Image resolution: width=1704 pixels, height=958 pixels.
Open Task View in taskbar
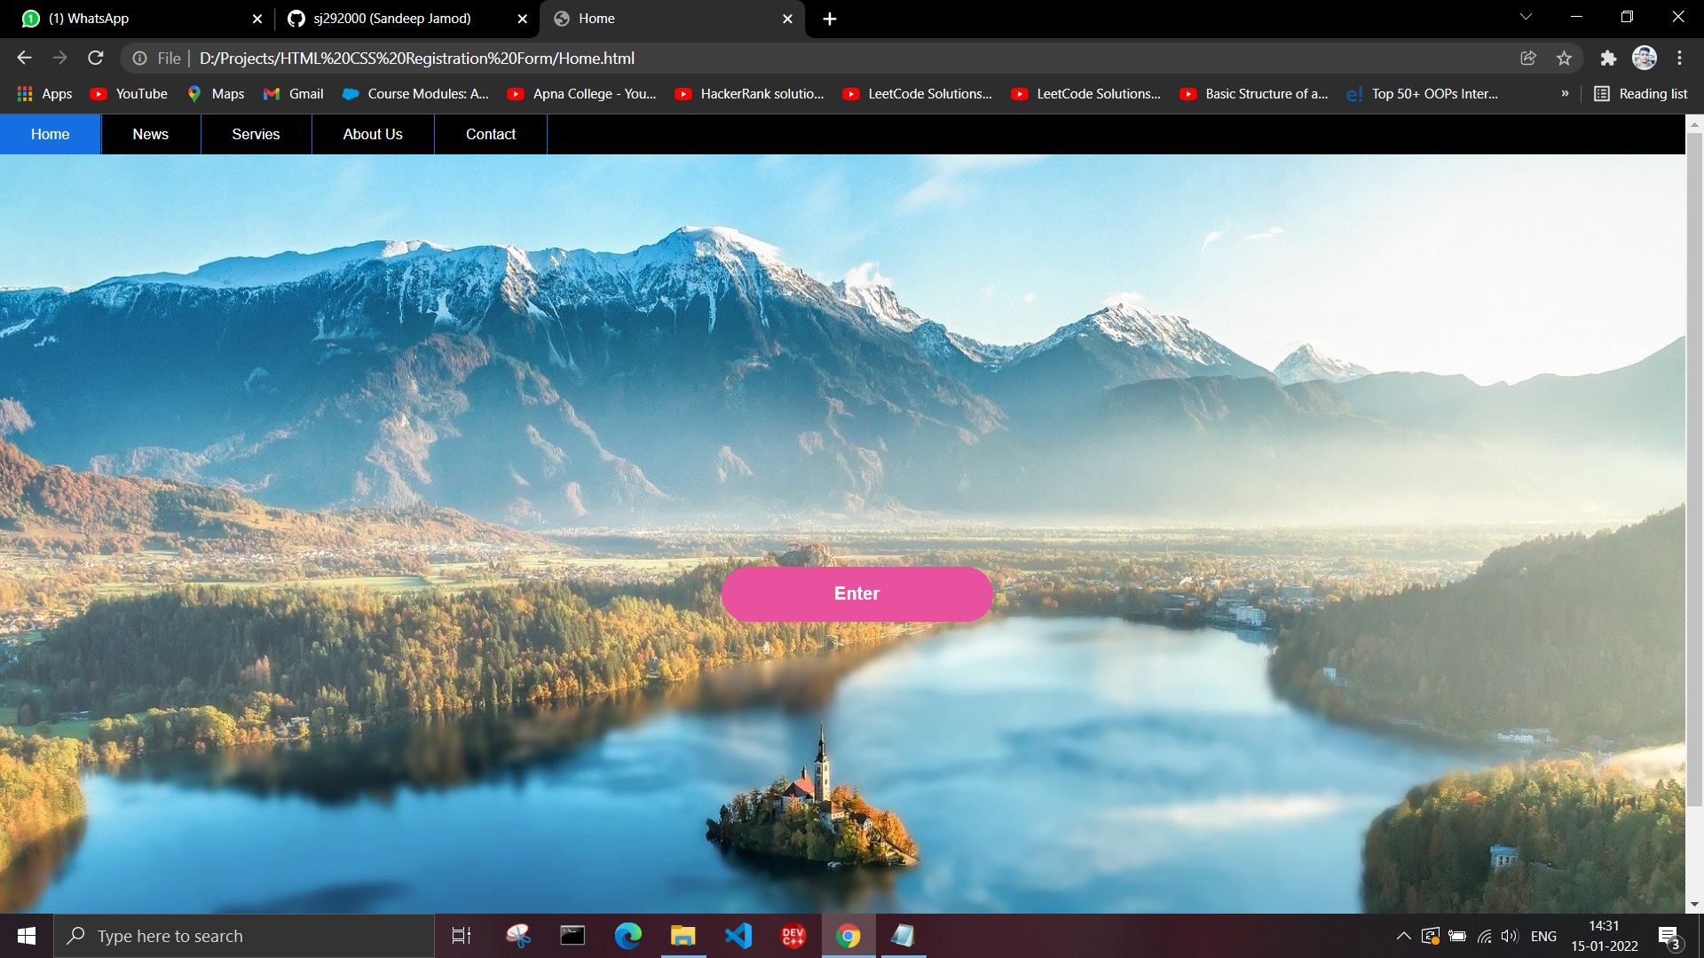461,936
